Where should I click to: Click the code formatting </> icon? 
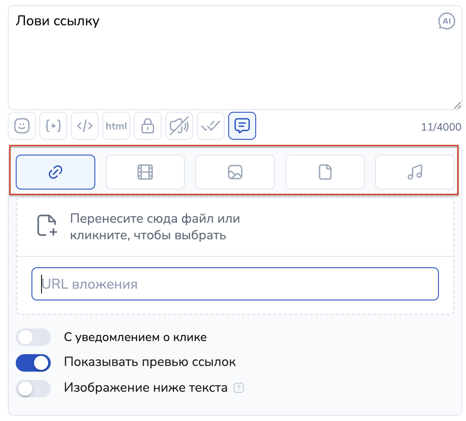[85, 126]
